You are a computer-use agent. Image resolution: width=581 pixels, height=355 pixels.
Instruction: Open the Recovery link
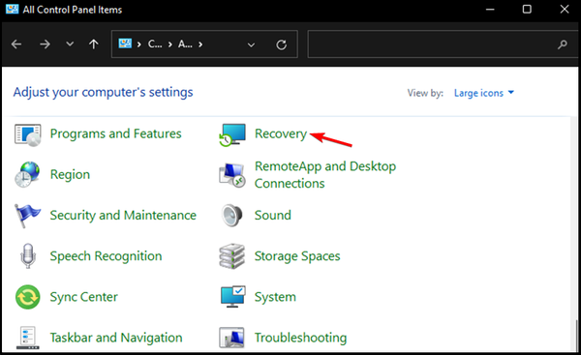281,133
